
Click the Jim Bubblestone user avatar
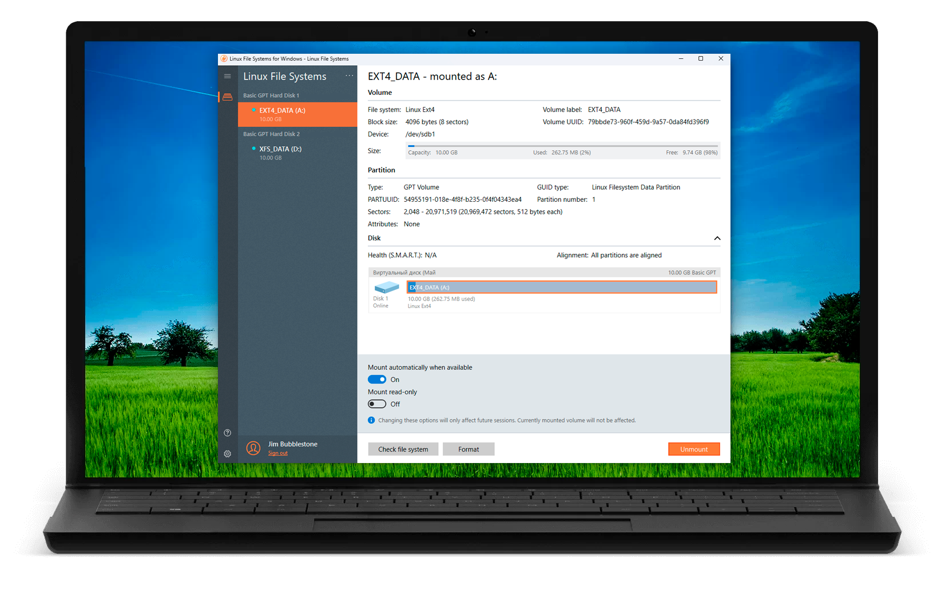tap(253, 448)
